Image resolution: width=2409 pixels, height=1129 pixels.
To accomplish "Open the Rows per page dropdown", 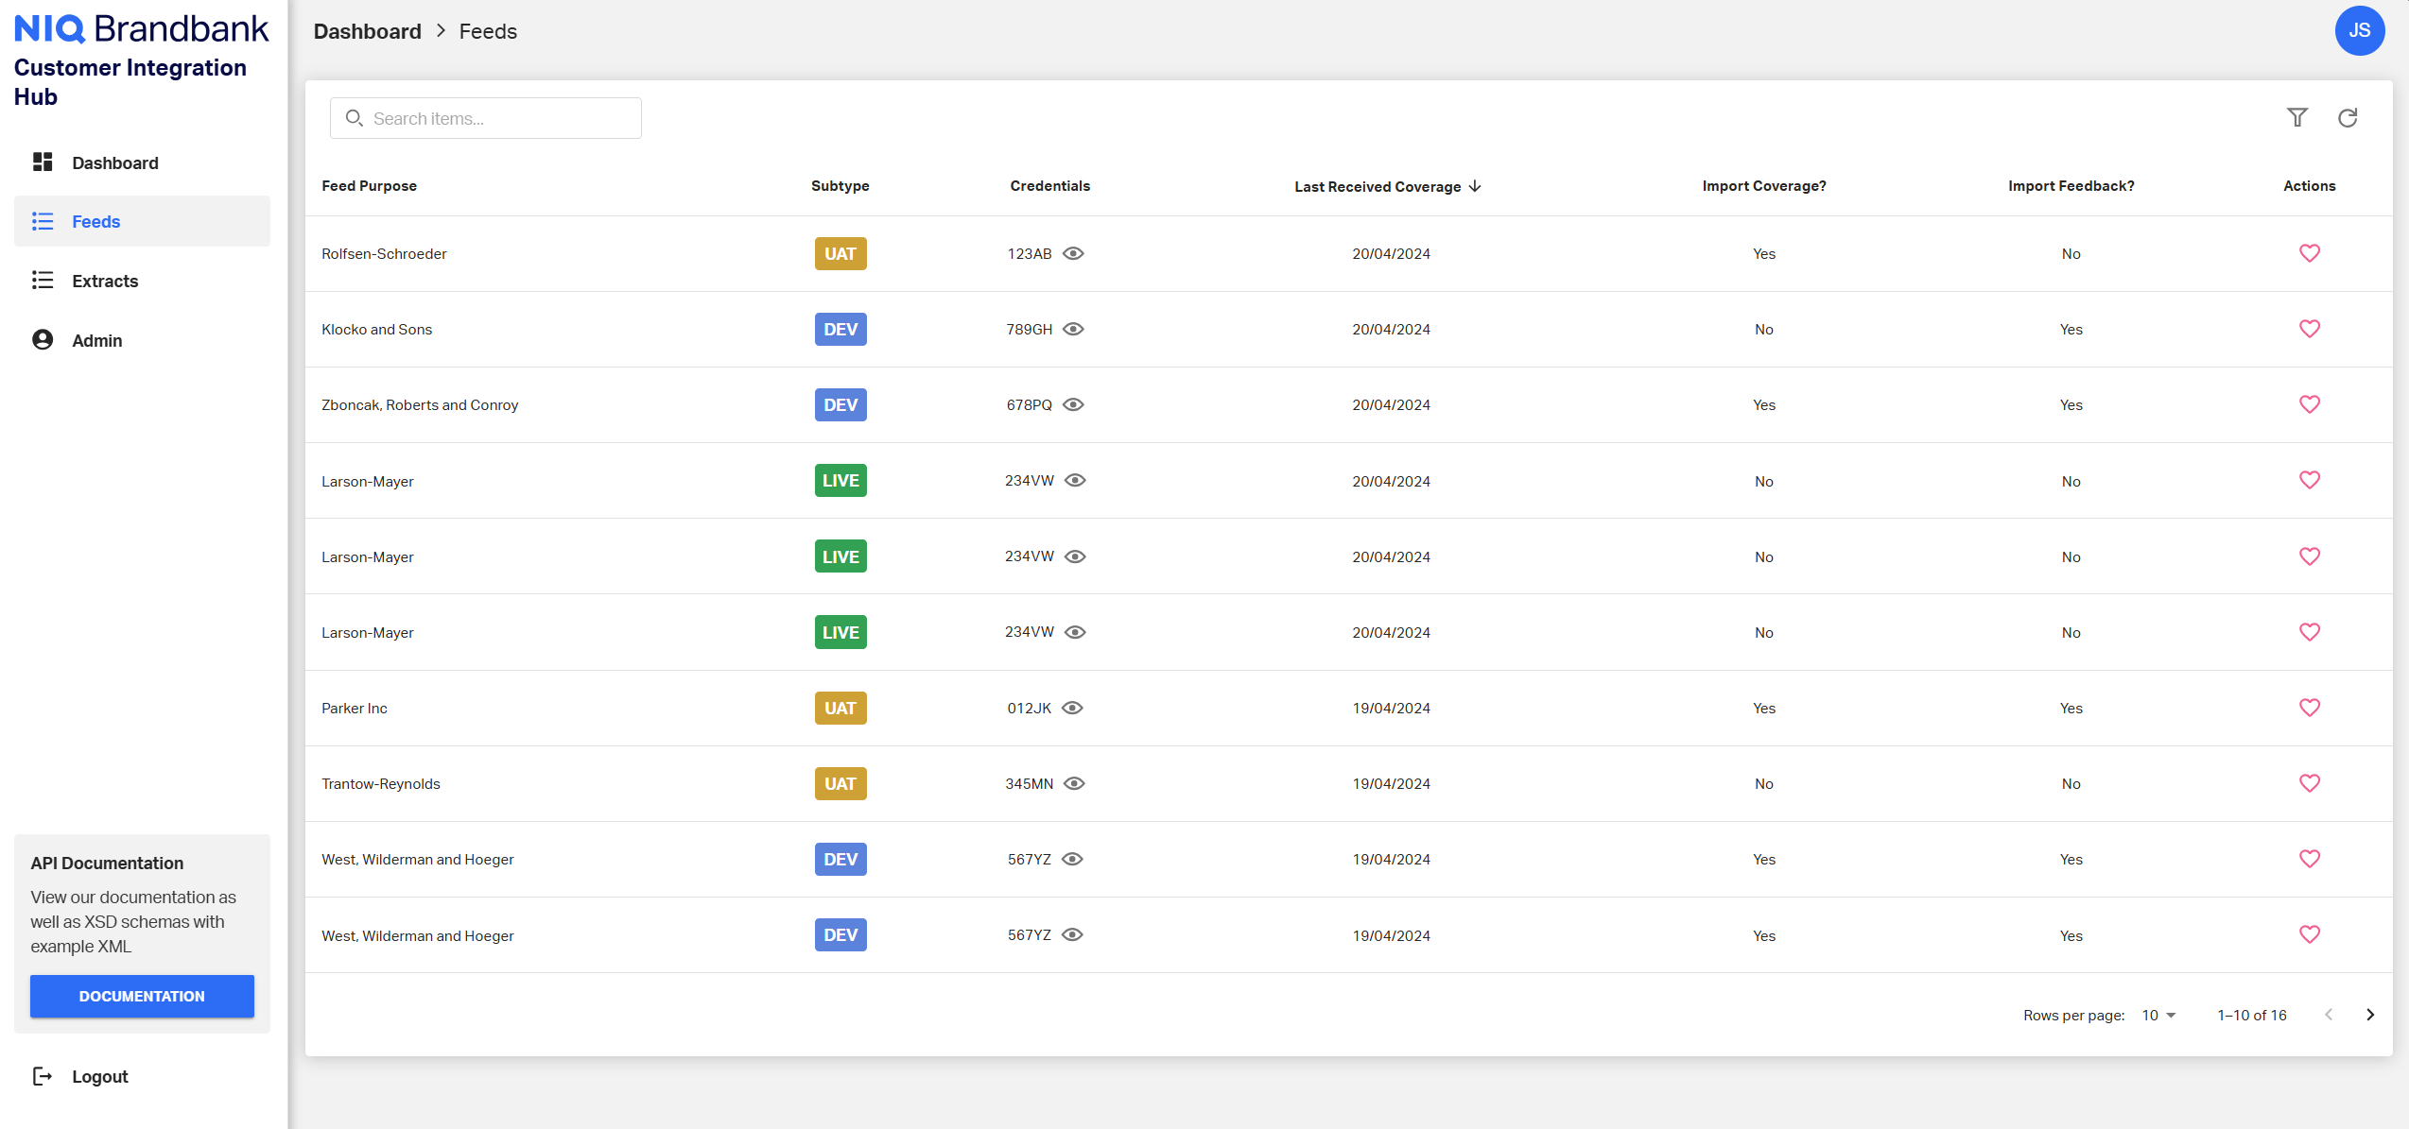I will point(2158,1015).
